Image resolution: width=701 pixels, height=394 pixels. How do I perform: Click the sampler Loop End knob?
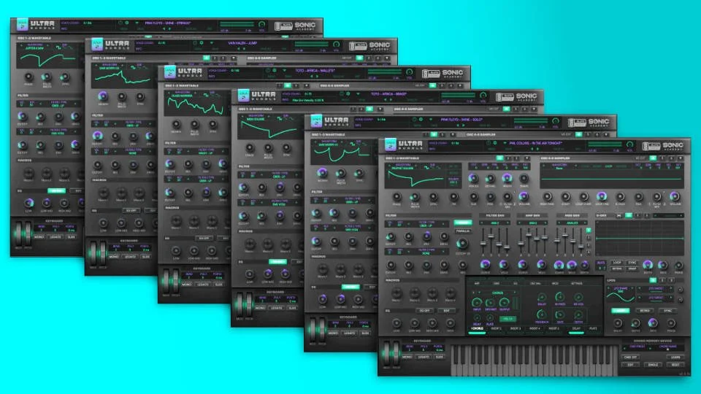[x=601, y=196]
